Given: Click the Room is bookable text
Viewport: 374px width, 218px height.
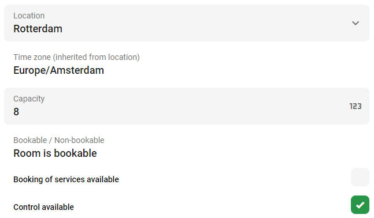Looking at the screenshot, I should coord(55,153).
